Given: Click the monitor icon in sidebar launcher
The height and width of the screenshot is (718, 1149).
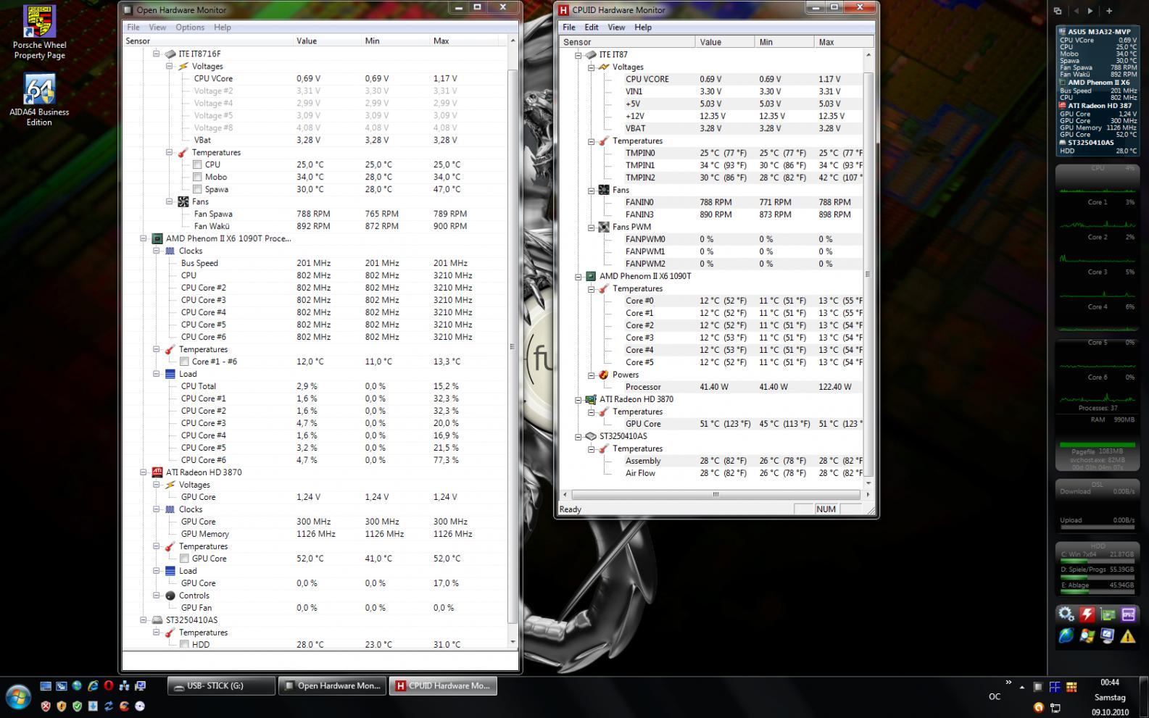Looking at the screenshot, I should (x=1107, y=635).
